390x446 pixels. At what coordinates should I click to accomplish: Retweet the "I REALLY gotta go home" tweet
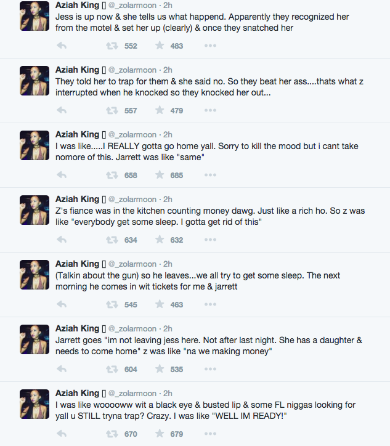click(112, 175)
